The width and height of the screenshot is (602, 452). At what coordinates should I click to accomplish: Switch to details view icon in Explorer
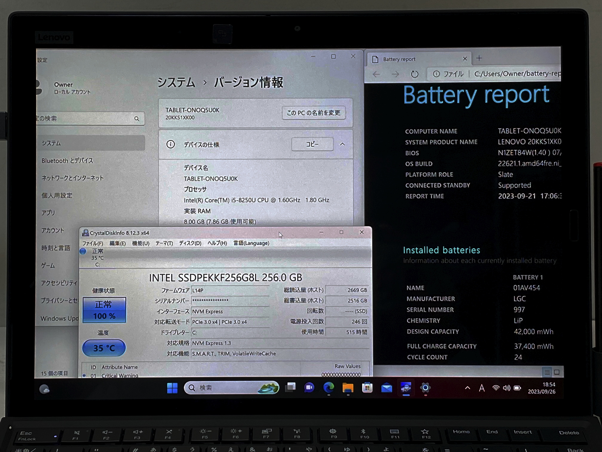pyautogui.click(x=547, y=372)
